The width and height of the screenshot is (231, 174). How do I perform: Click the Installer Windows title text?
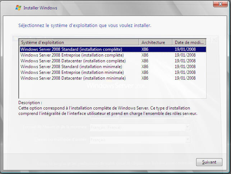40,8
